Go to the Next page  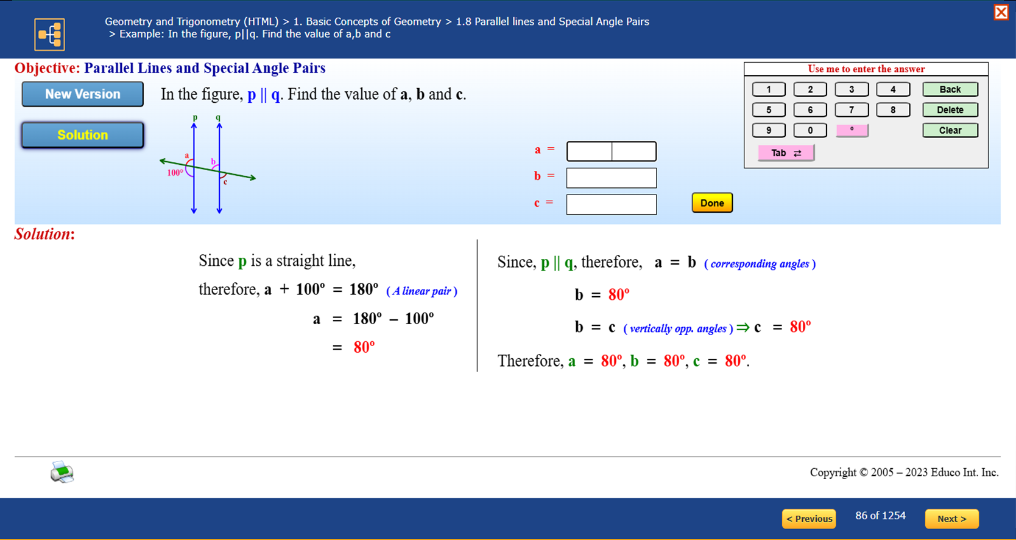pos(951,519)
